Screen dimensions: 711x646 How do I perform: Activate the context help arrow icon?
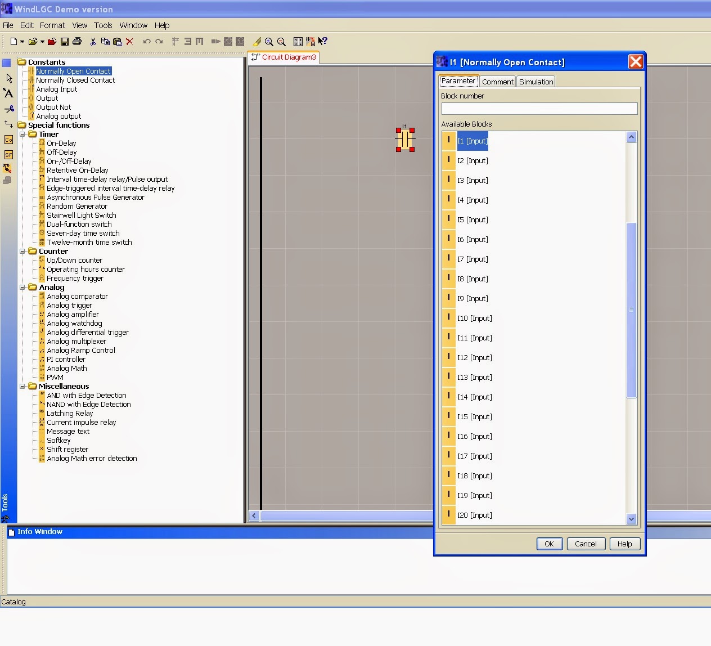coord(323,41)
